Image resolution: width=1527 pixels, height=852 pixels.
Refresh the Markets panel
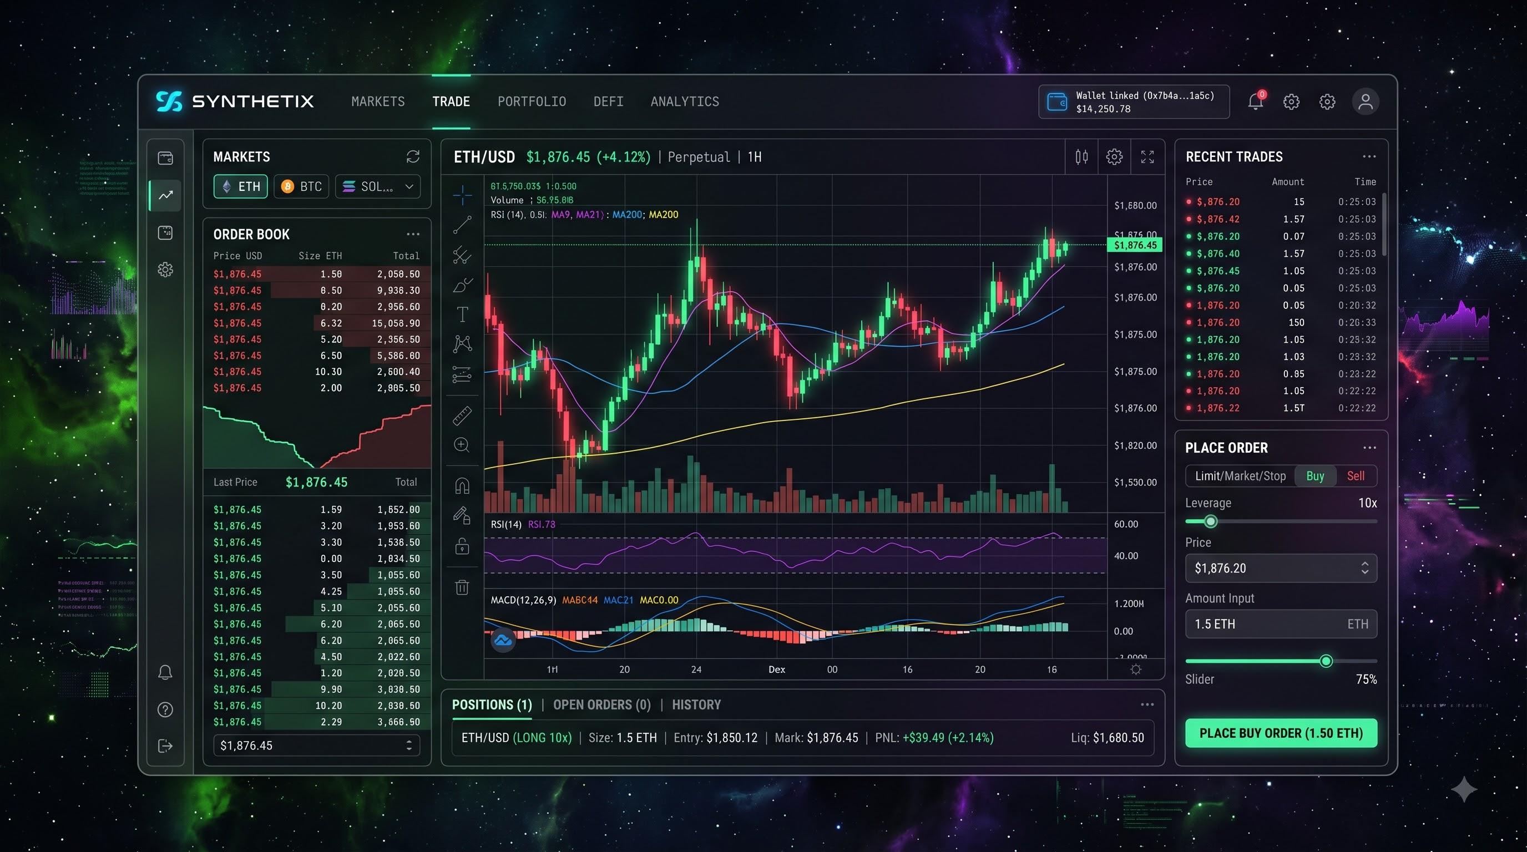(x=413, y=156)
